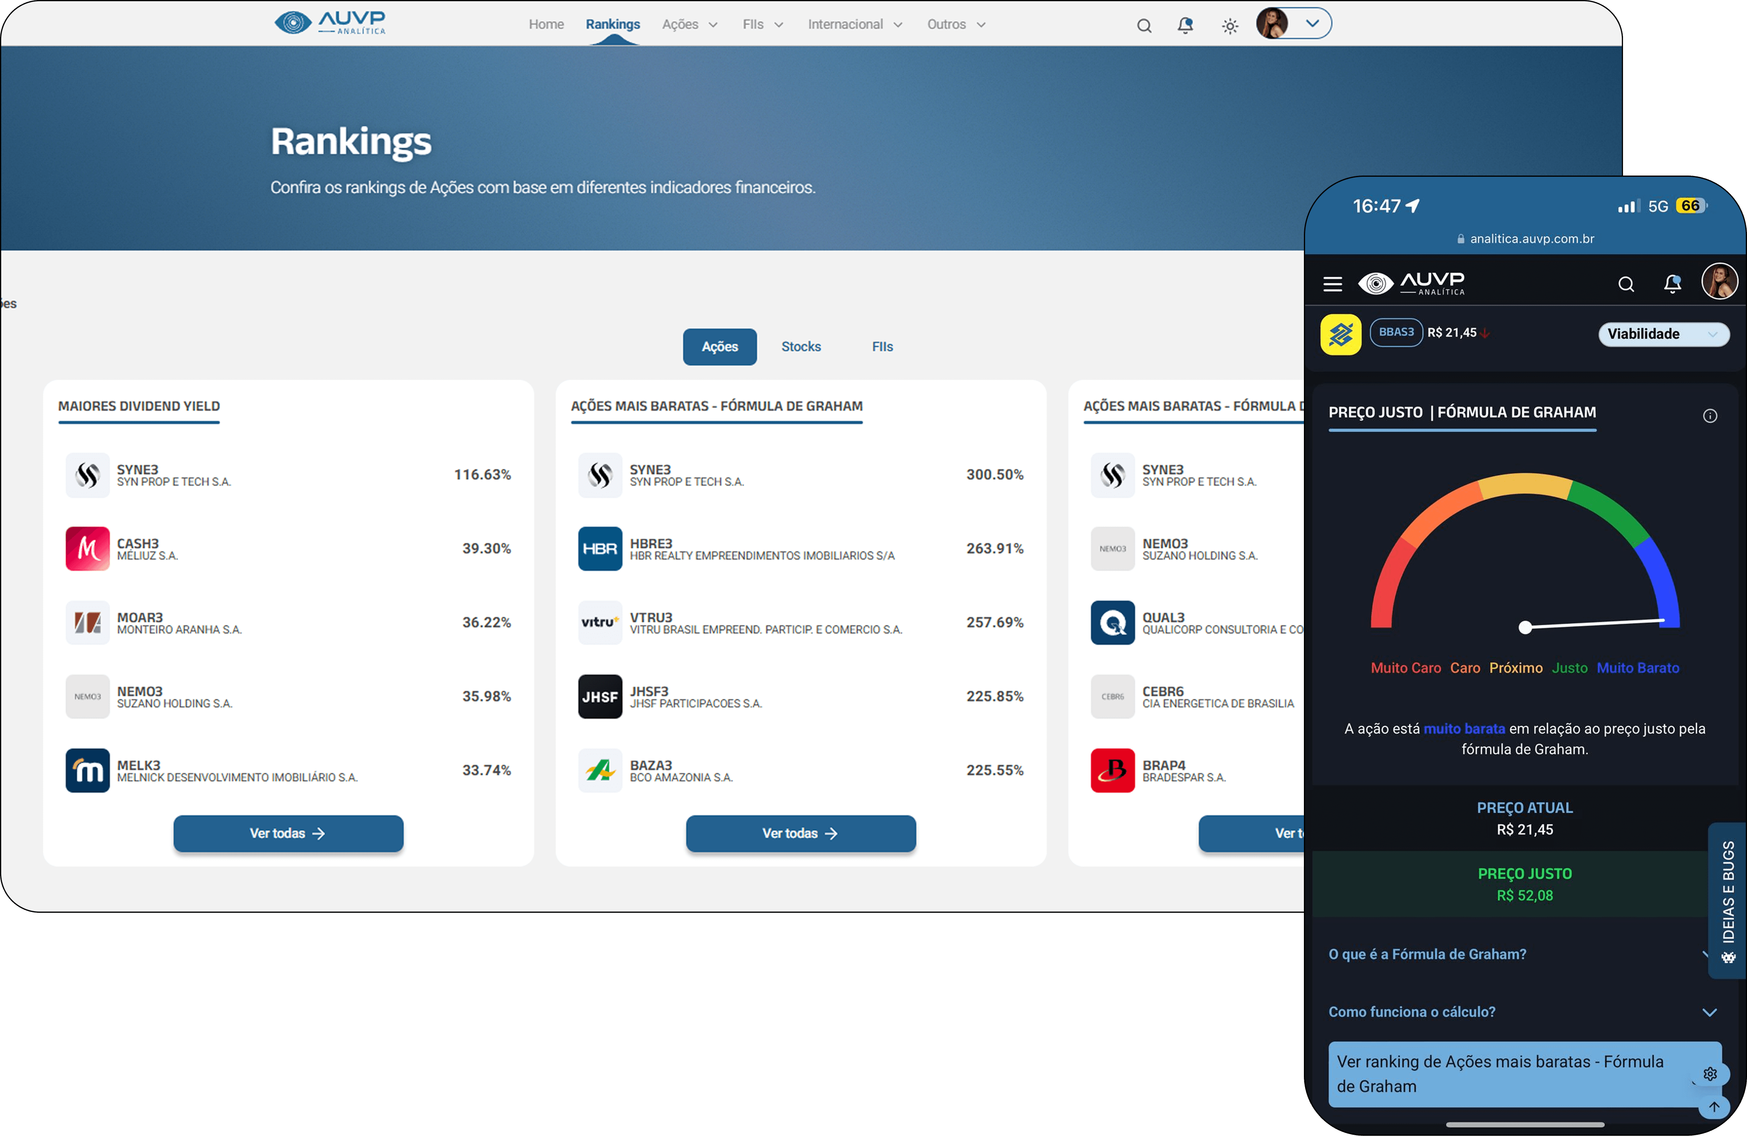This screenshot has width=1747, height=1136.
Task: Toggle light theme sun icon
Action: pyautogui.click(x=1230, y=26)
